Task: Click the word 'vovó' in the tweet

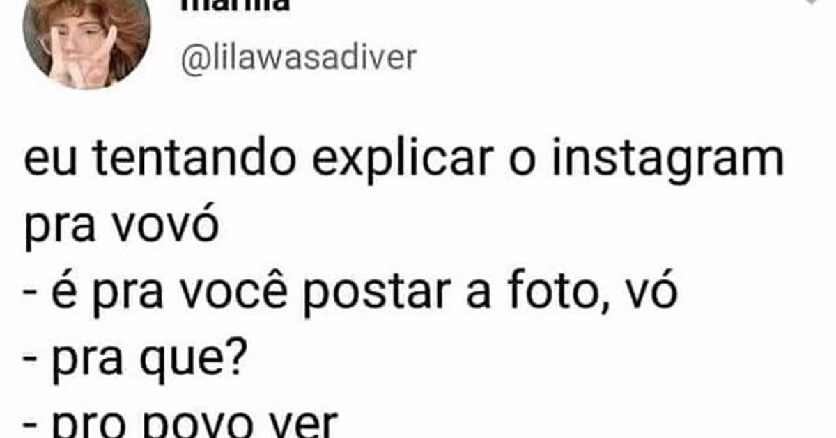Action: 163,227
